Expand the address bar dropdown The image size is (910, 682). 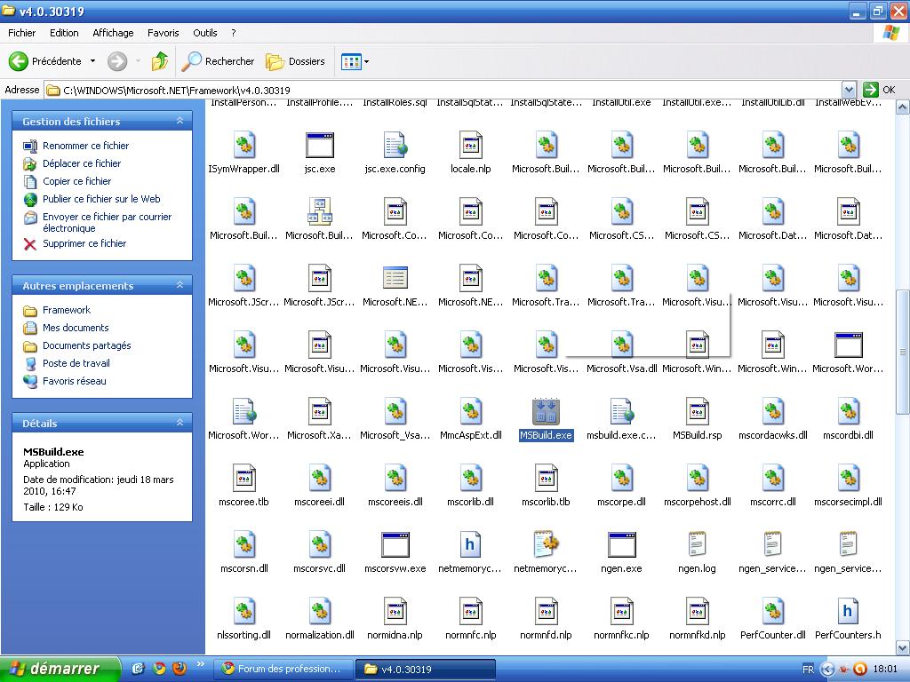coord(849,90)
